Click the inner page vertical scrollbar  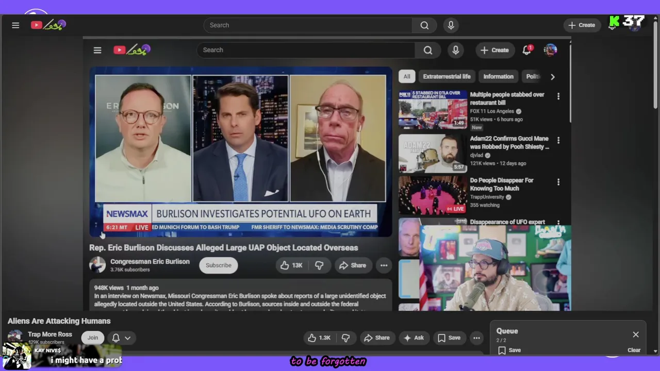tap(570, 82)
